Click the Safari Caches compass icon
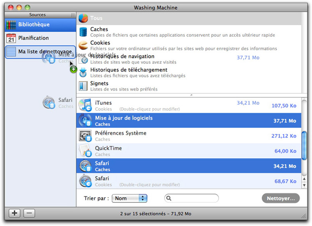This screenshot has width=312, height=226. 85,166
